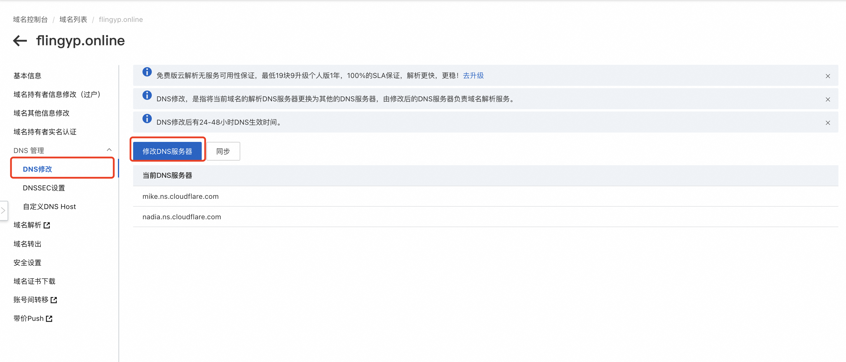846x362 pixels.
Task: Select DNS修改 in the sidebar
Action: 37,169
